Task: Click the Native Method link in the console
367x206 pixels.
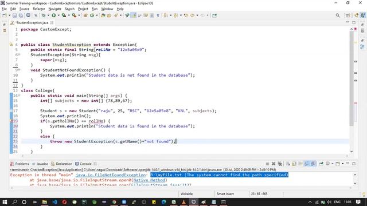Action: (x=150, y=180)
